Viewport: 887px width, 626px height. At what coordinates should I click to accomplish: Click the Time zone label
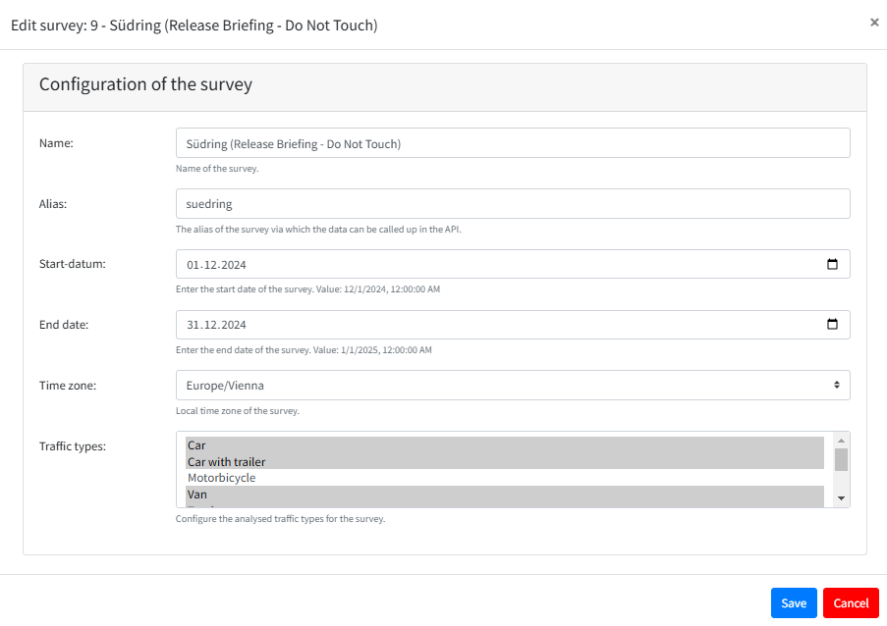point(68,386)
